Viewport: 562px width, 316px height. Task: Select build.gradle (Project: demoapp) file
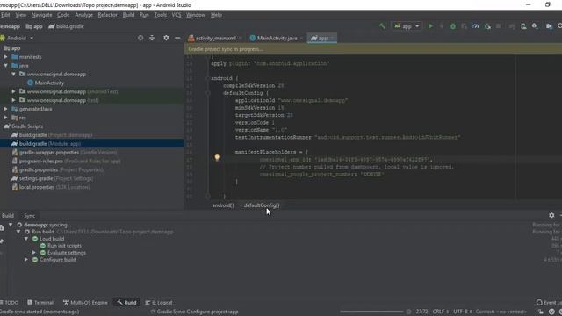coord(52,135)
